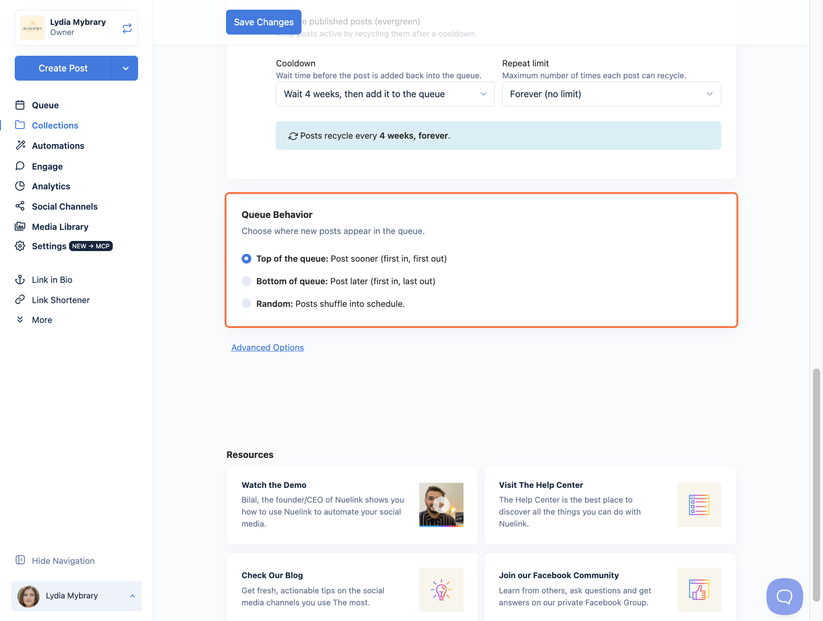Open the chat support bubble
The width and height of the screenshot is (823, 621).
pyautogui.click(x=784, y=597)
